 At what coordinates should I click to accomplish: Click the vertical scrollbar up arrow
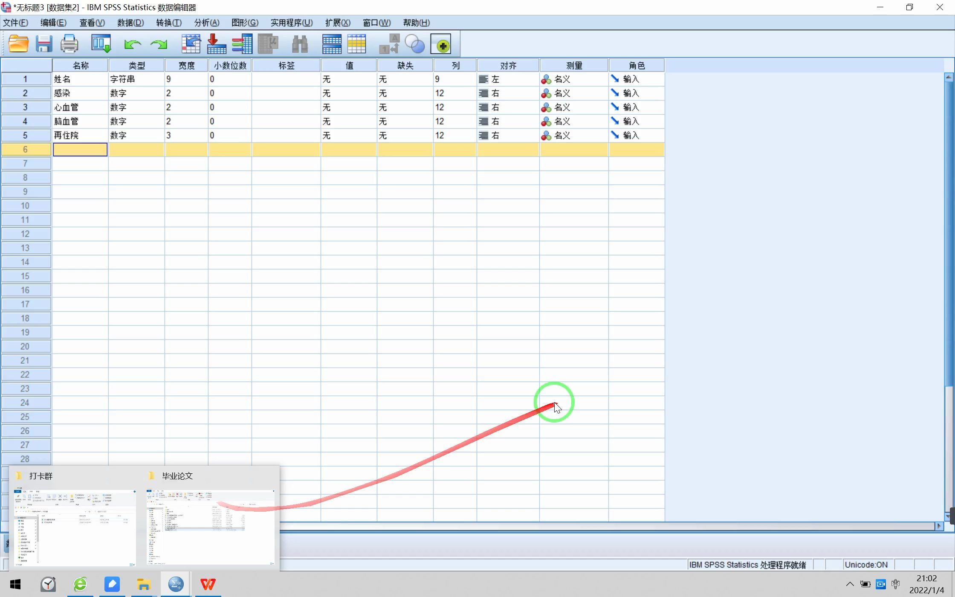948,77
